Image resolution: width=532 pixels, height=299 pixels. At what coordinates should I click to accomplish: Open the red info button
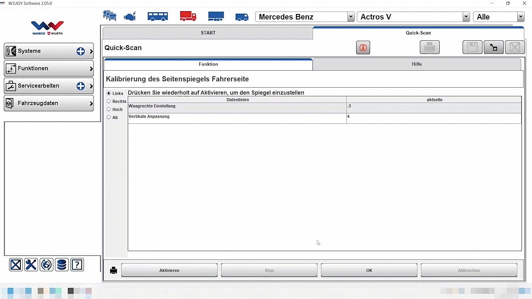tap(363, 48)
